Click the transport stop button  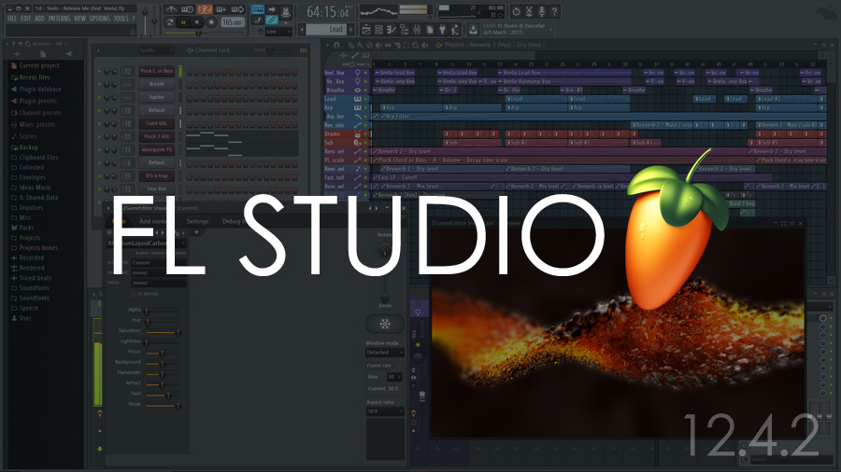(197, 22)
